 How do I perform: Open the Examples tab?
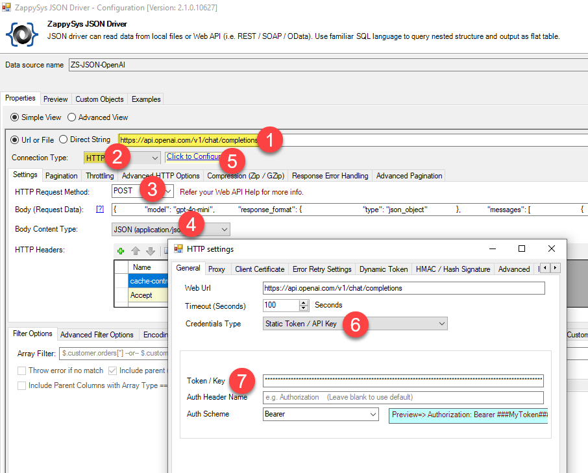tap(146, 99)
